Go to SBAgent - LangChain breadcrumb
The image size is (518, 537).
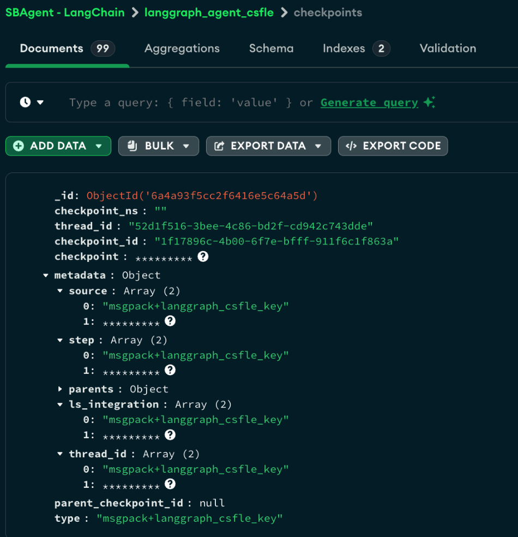pyautogui.click(x=65, y=13)
